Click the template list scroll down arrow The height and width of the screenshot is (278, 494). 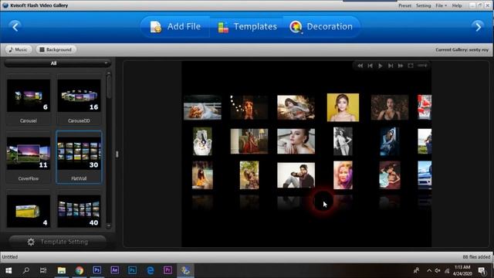(109, 225)
